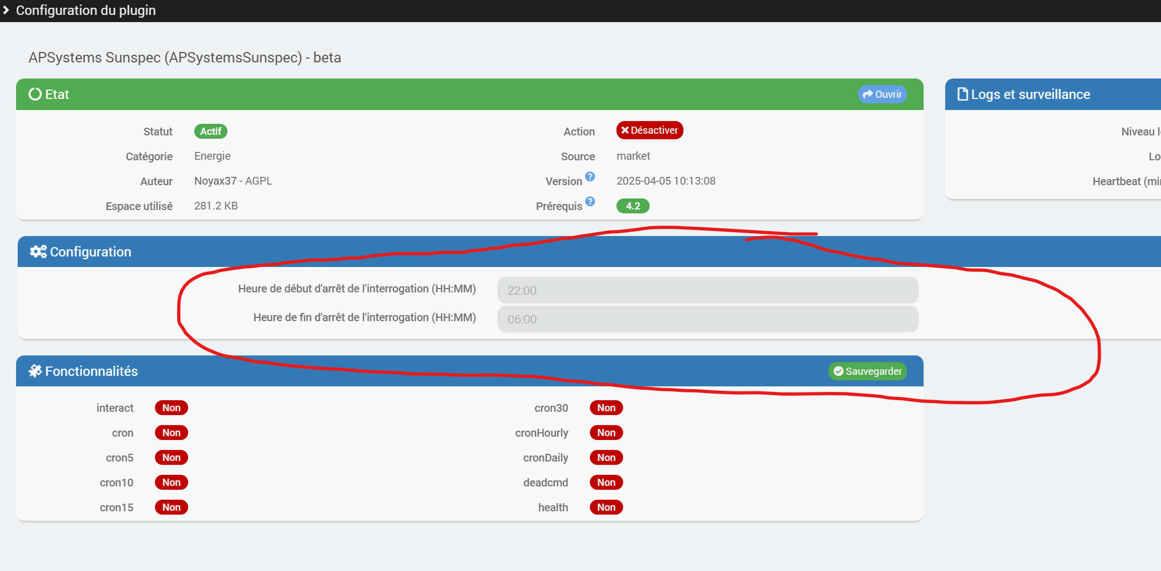Image resolution: width=1161 pixels, height=571 pixels.
Task: Select the used space value 281.2 KB
Action: (x=216, y=206)
